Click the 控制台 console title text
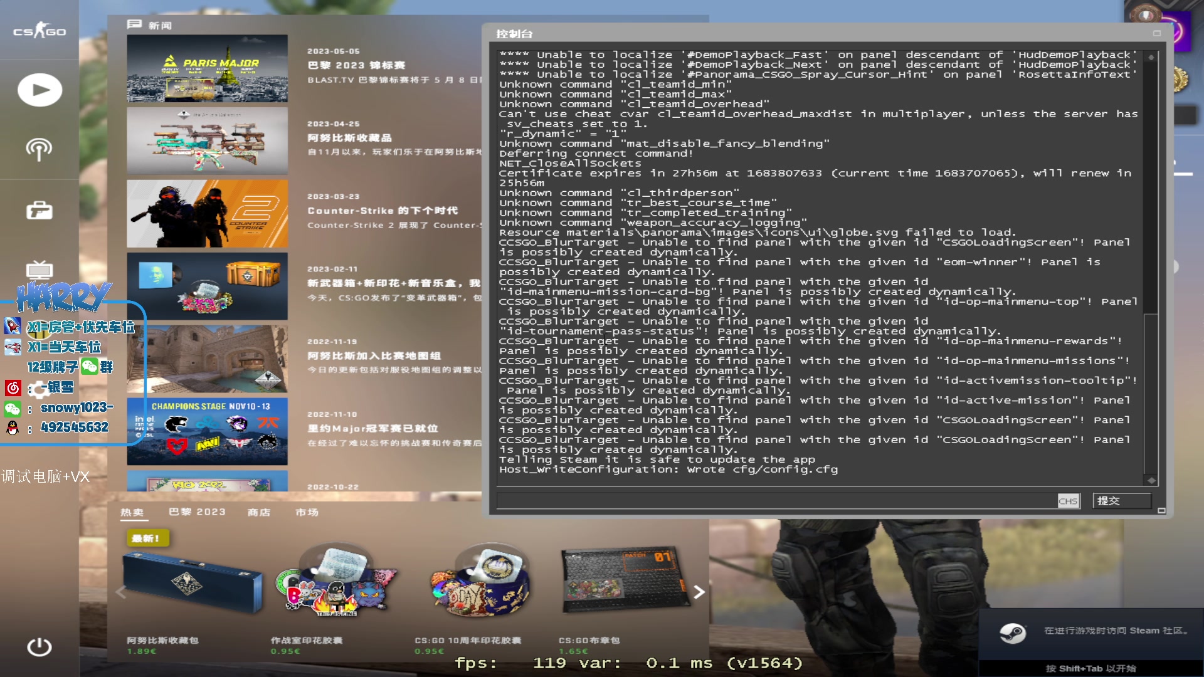Viewport: 1204px width, 677px height. pos(514,34)
